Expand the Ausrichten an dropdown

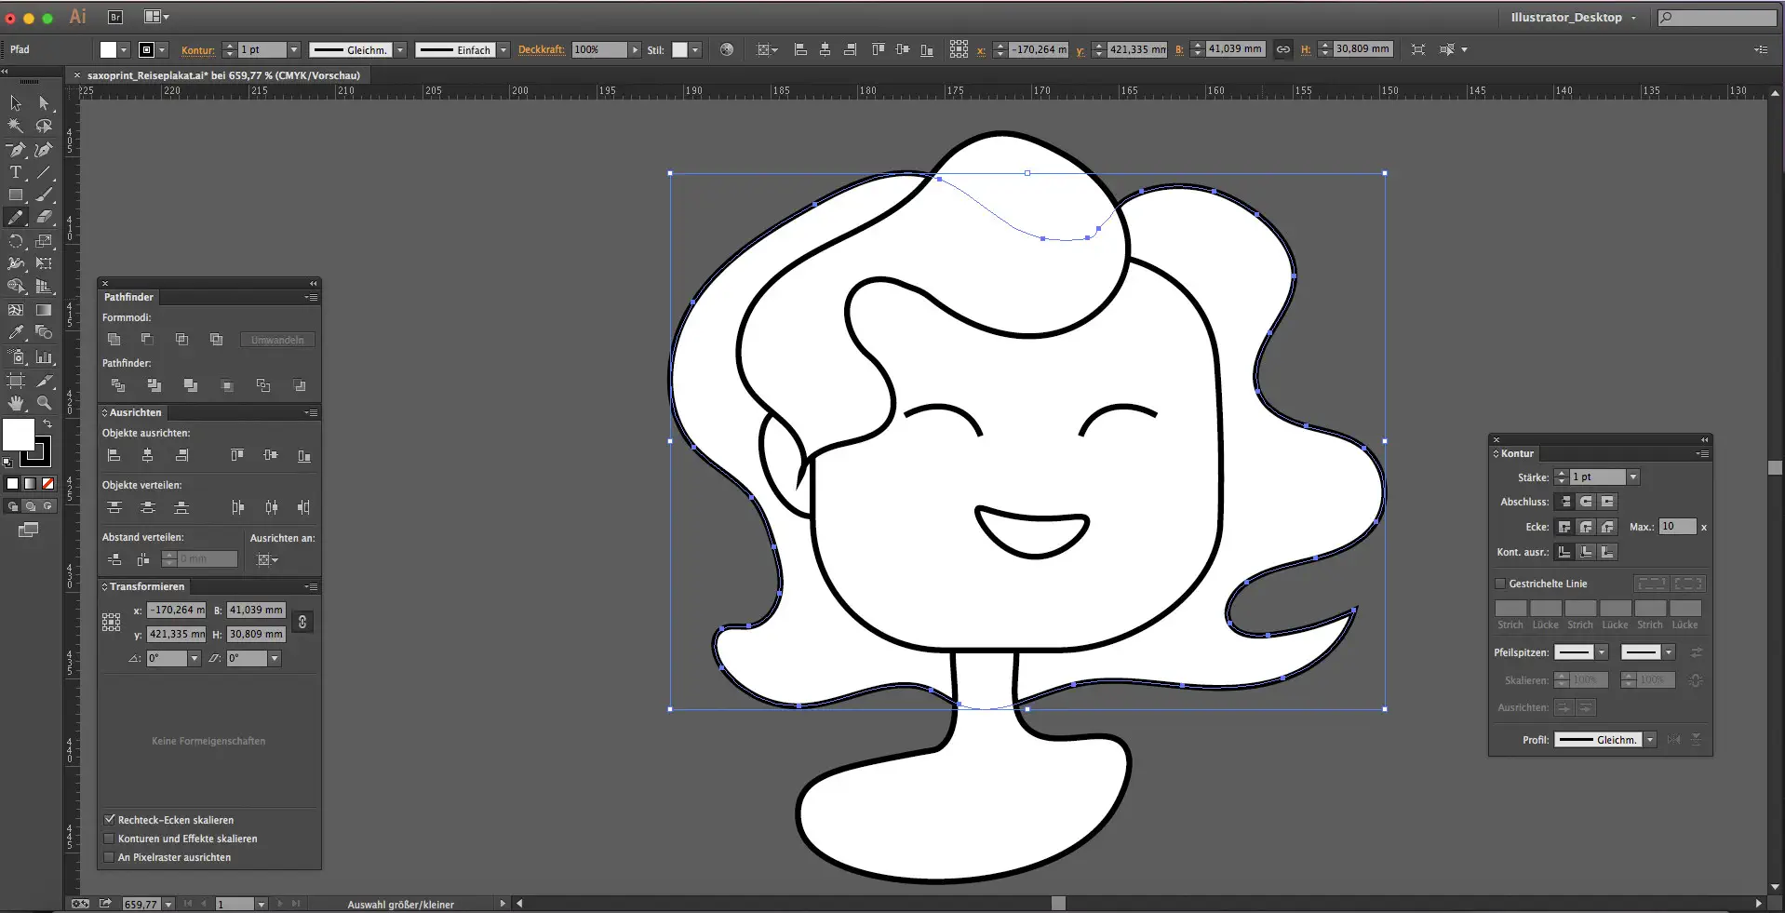pos(268,559)
